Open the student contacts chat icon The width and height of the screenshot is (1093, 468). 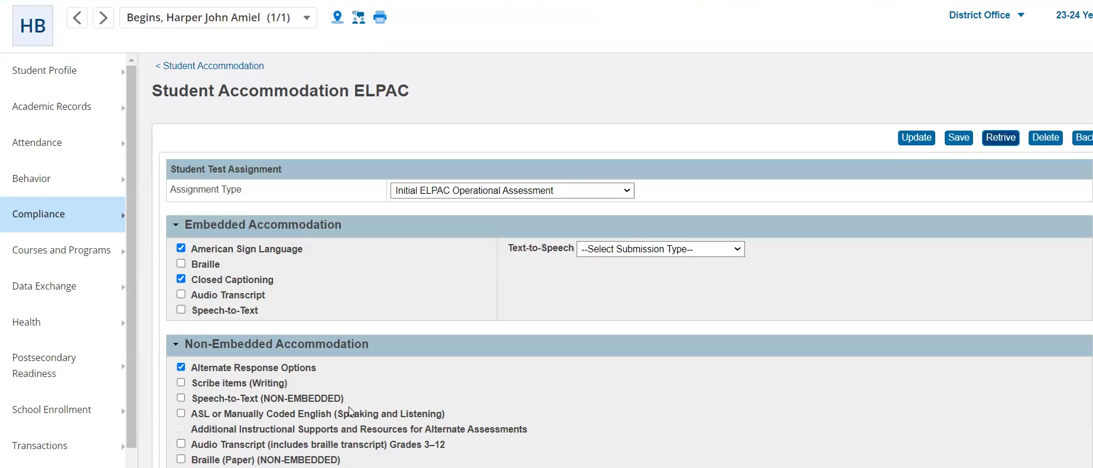point(359,18)
